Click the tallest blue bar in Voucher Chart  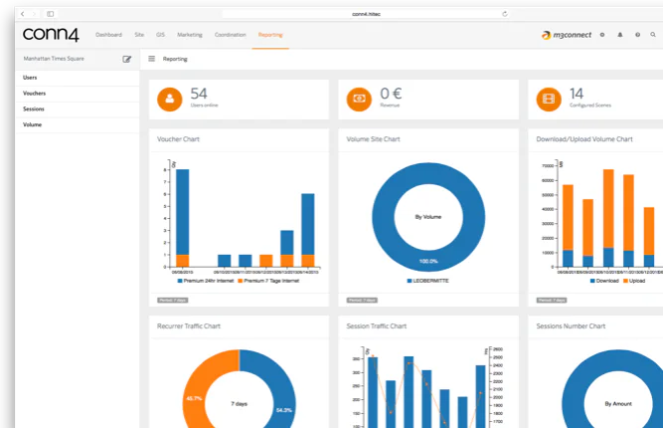[182, 212]
